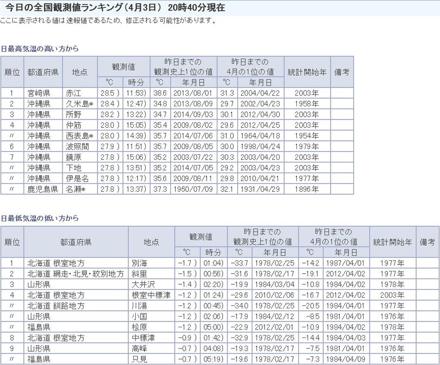Select the 日最高気温の高い方から section heading
440x365 pixels.
point(40,49)
